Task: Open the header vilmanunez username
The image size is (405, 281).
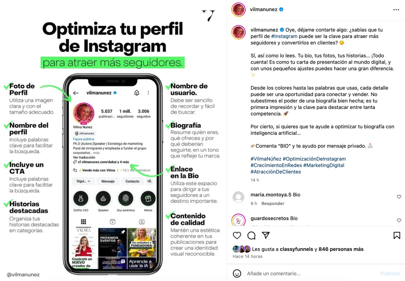Action: coord(263,9)
